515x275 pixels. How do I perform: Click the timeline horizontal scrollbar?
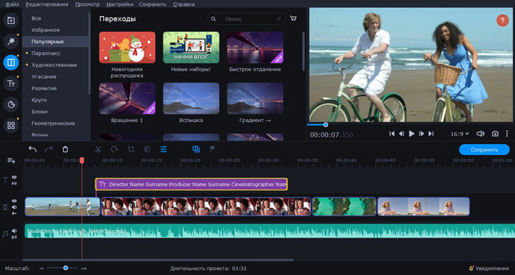(158, 260)
